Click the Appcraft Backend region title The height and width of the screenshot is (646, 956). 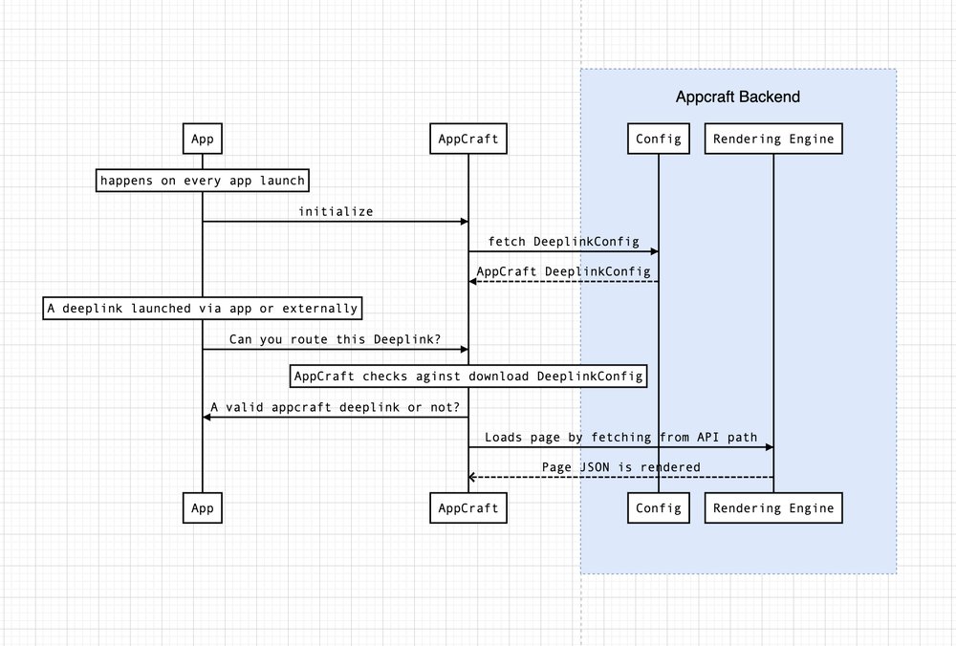(738, 97)
